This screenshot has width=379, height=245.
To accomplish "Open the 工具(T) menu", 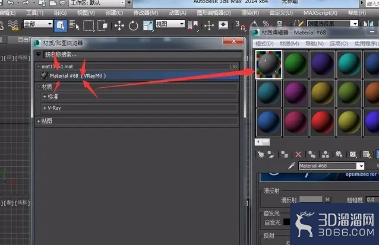I will (x=35, y=12).
